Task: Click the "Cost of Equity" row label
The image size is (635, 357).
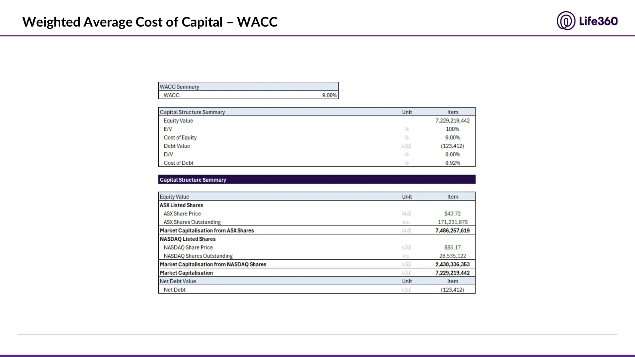Action: point(180,138)
